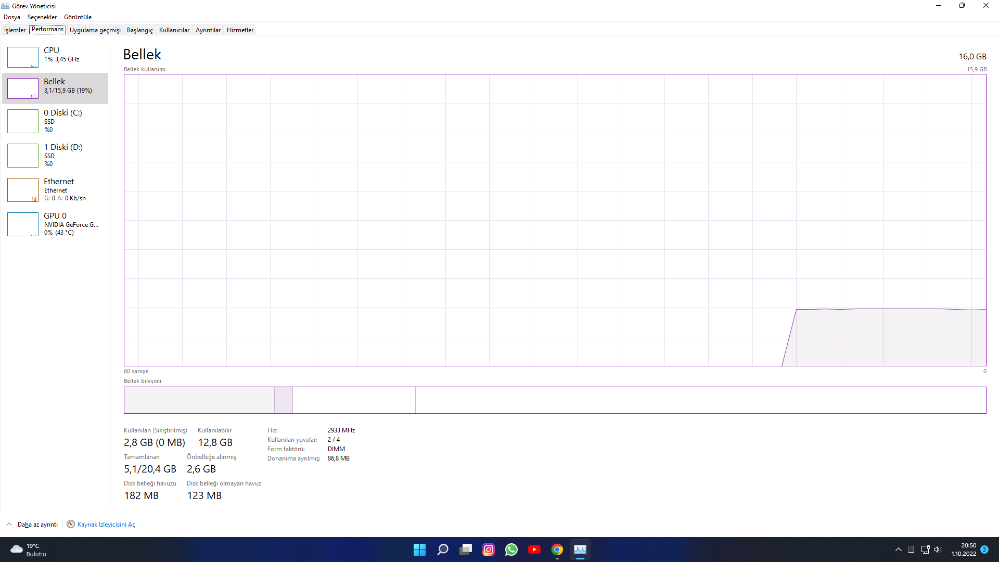The height and width of the screenshot is (562, 999).
Task: Click the Kaynak İzleyicisini Aç icon
Action: click(71, 524)
